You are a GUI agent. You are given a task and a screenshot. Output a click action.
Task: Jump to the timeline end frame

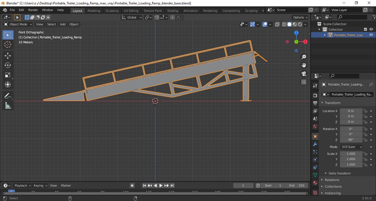(172, 186)
